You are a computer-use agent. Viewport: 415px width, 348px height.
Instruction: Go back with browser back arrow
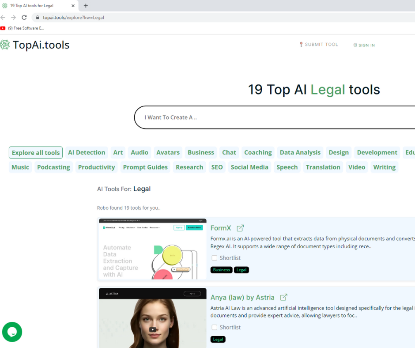(3, 18)
